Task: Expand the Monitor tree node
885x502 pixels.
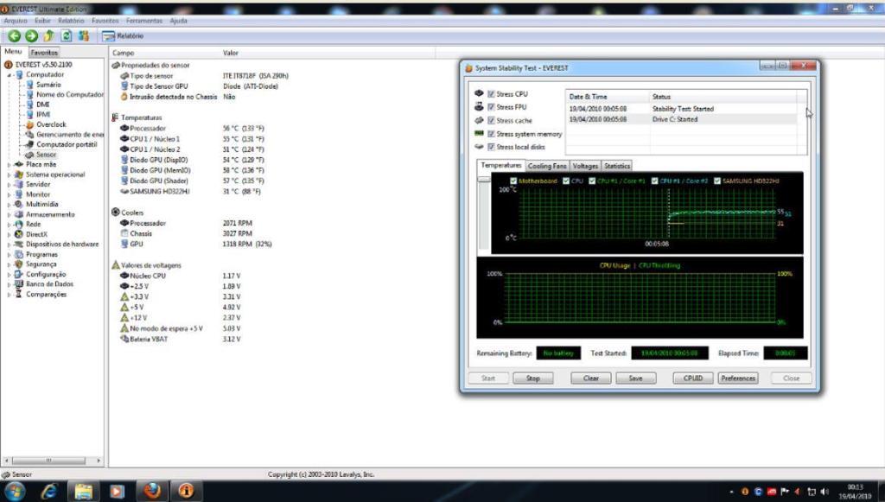Action: [x=9, y=194]
